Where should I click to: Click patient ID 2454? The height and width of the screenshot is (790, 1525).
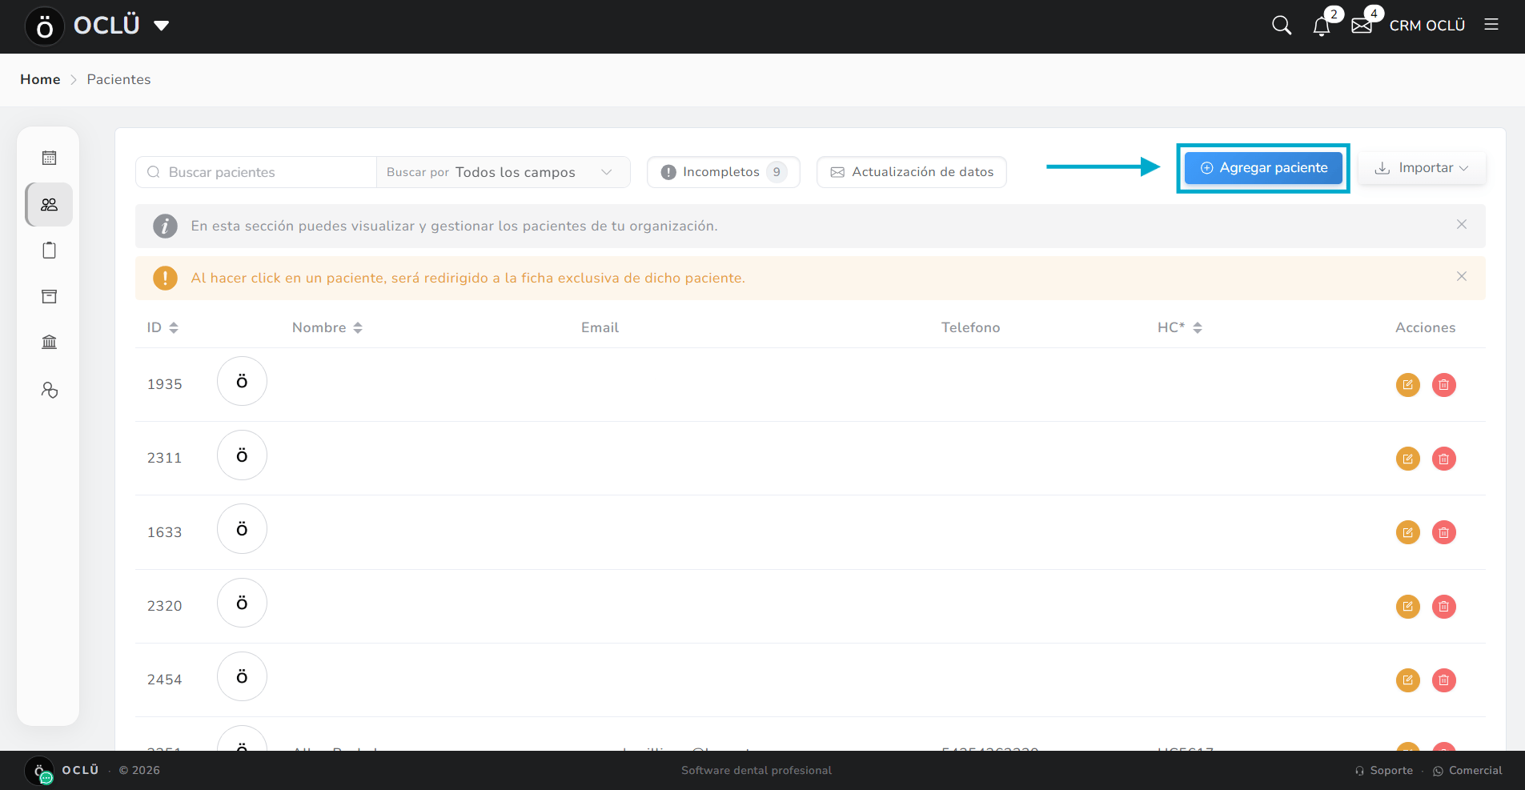[x=164, y=680]
